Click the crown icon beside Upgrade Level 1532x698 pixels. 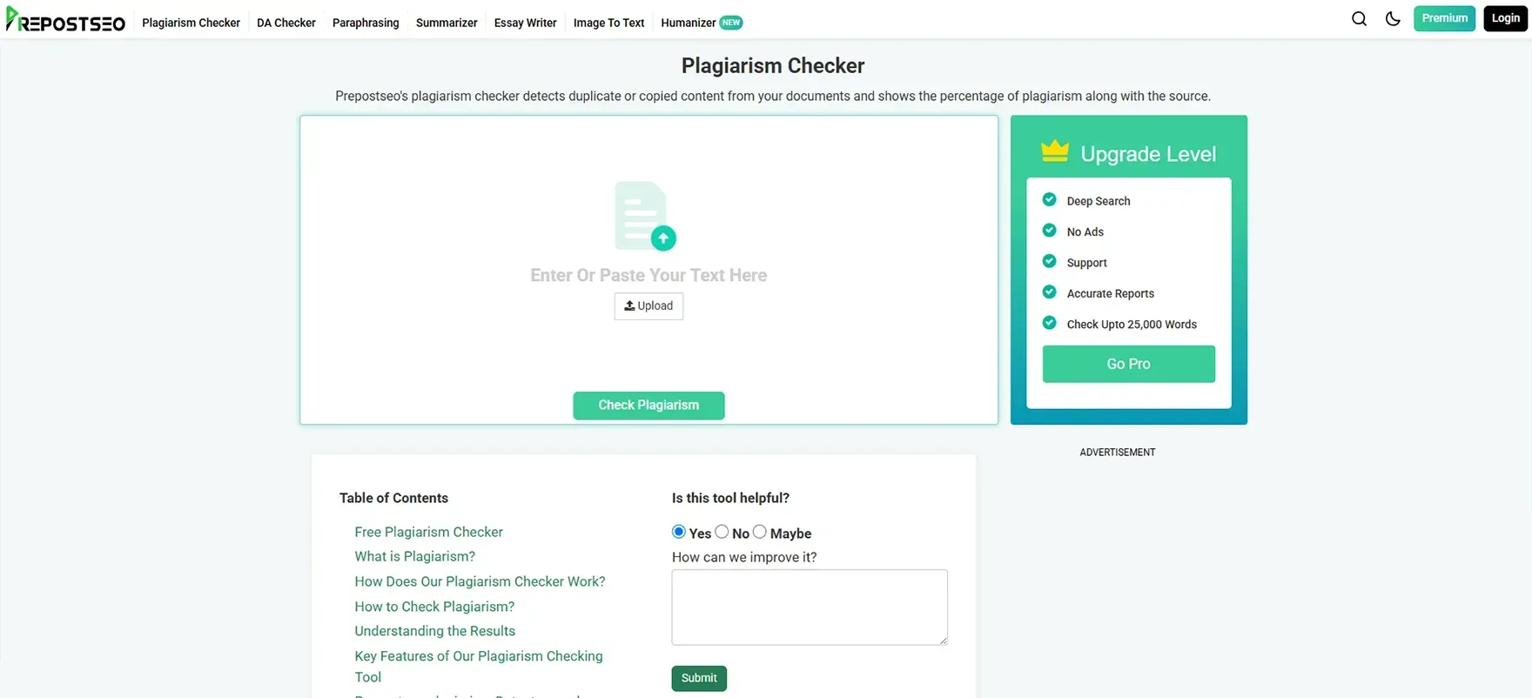1055,151
